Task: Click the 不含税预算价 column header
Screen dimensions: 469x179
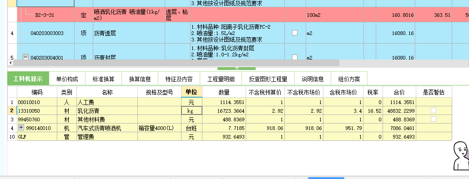Action: pyautogui.click(x=265, y=92)
